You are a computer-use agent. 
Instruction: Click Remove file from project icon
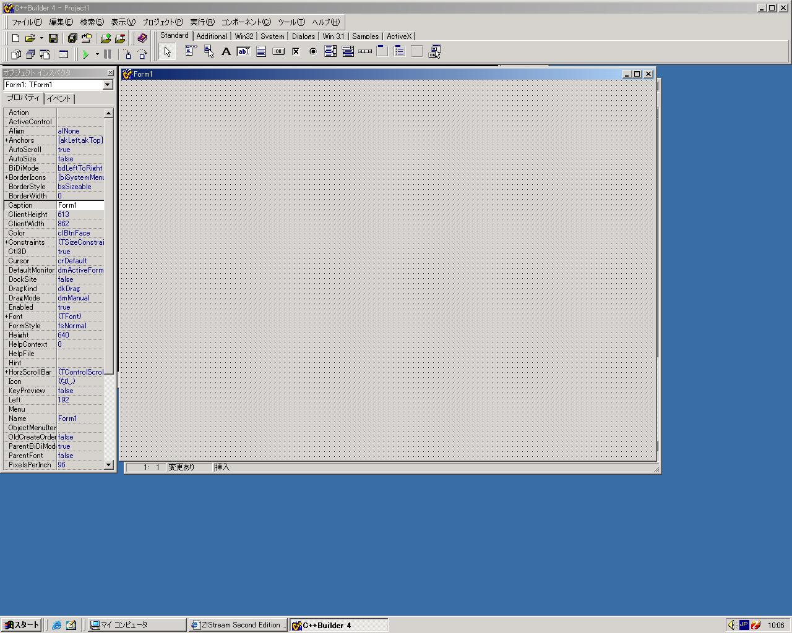(x=121, y=38)
